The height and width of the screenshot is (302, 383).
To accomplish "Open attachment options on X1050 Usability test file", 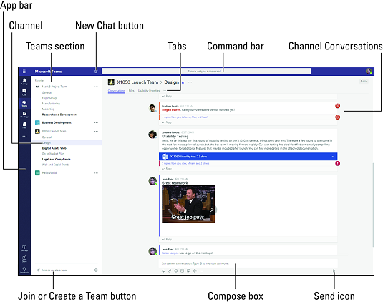I will tap(332, 157).
